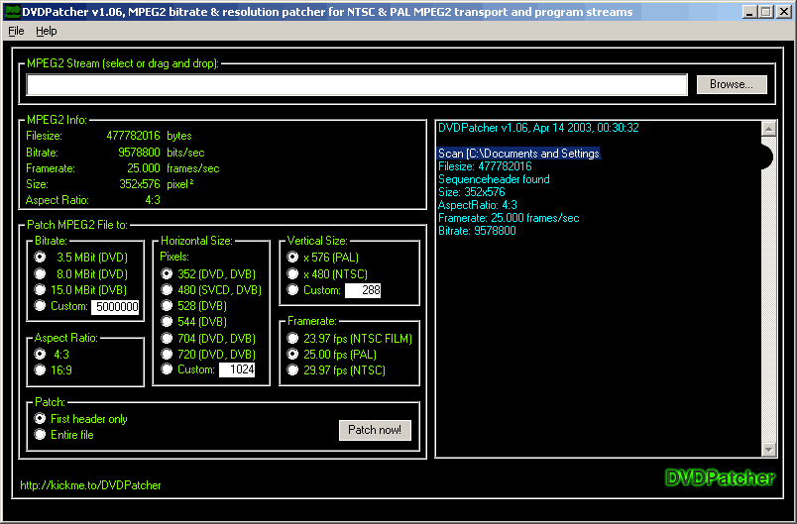
Task: Click log line 'Sequenceheader found'
Action: tap(494, 179)
